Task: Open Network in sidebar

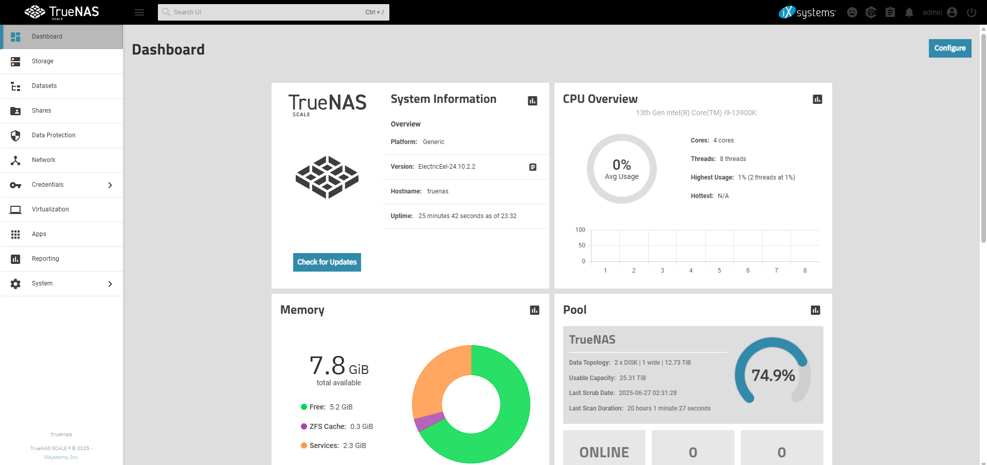Action: pyautogui.click(x=62, y=160)
